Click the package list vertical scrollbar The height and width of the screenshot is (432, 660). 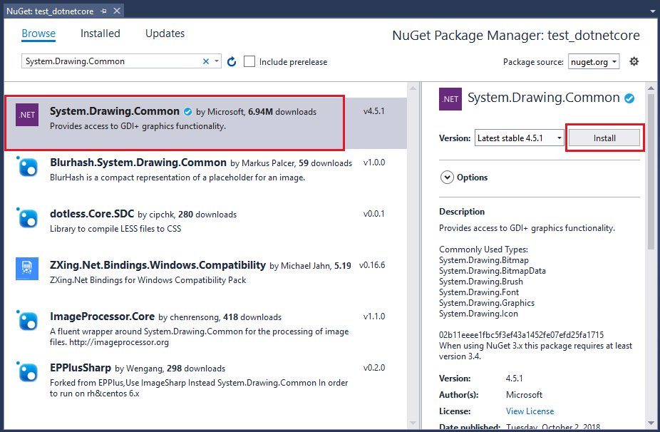412,250
